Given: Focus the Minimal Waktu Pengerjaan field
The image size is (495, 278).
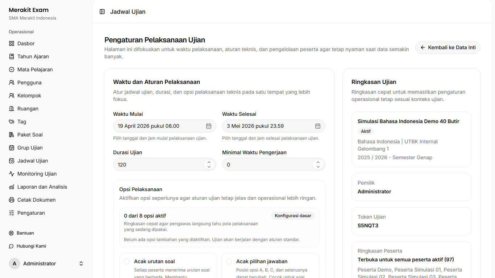Looking at the screenshot, I should tap(274, 165).
